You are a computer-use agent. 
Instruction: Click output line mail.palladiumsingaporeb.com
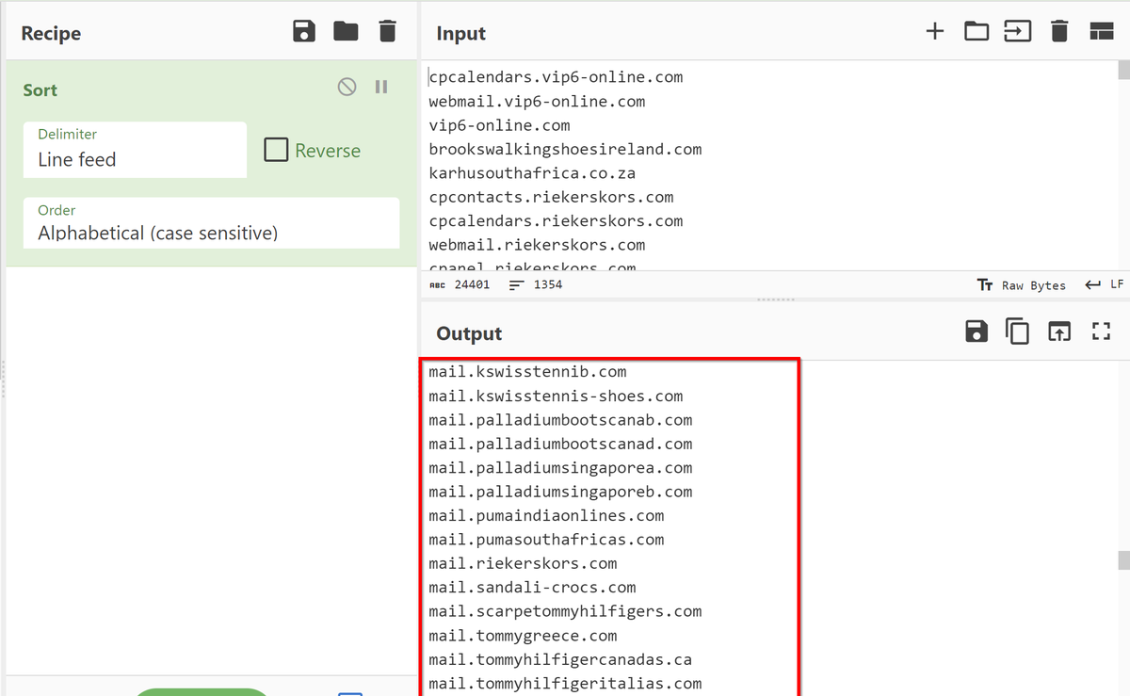click(x=560, y=493)
